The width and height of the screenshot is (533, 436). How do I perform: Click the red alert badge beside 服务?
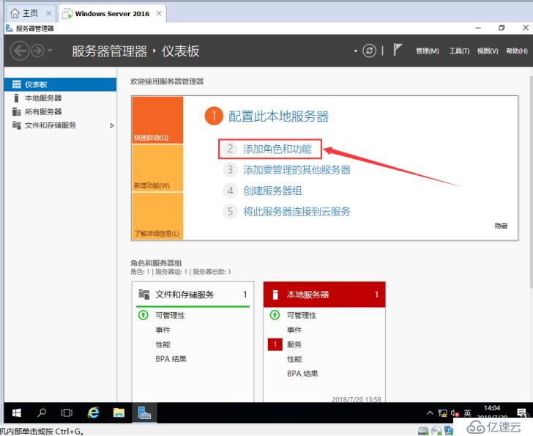[275, 344]
